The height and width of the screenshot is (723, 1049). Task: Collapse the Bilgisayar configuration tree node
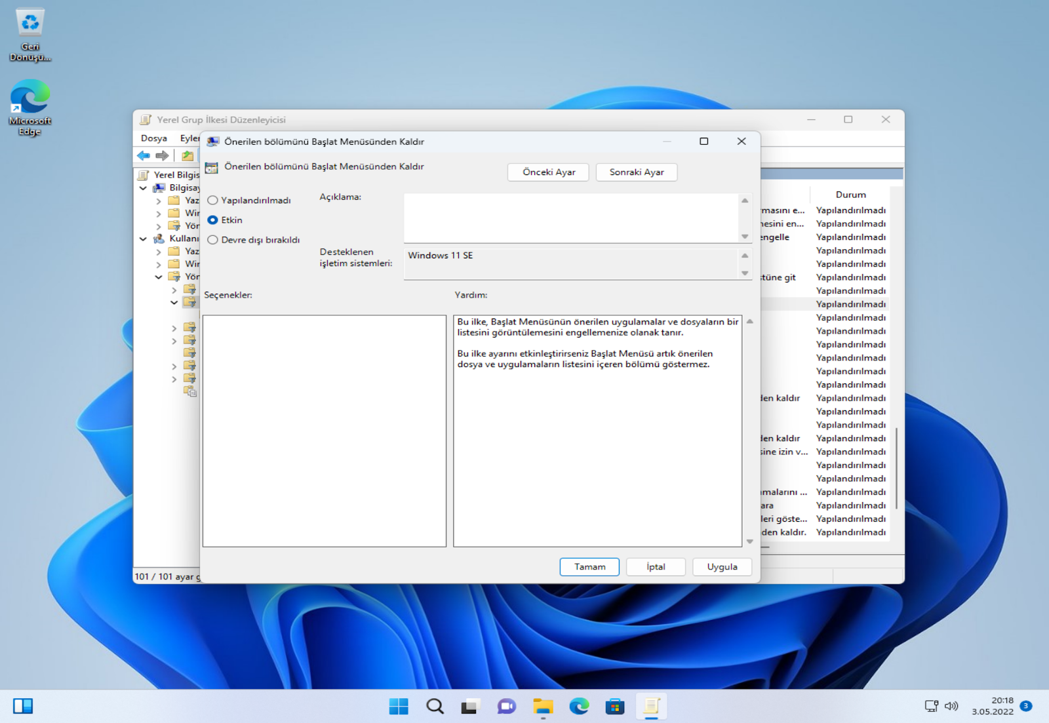144,188
